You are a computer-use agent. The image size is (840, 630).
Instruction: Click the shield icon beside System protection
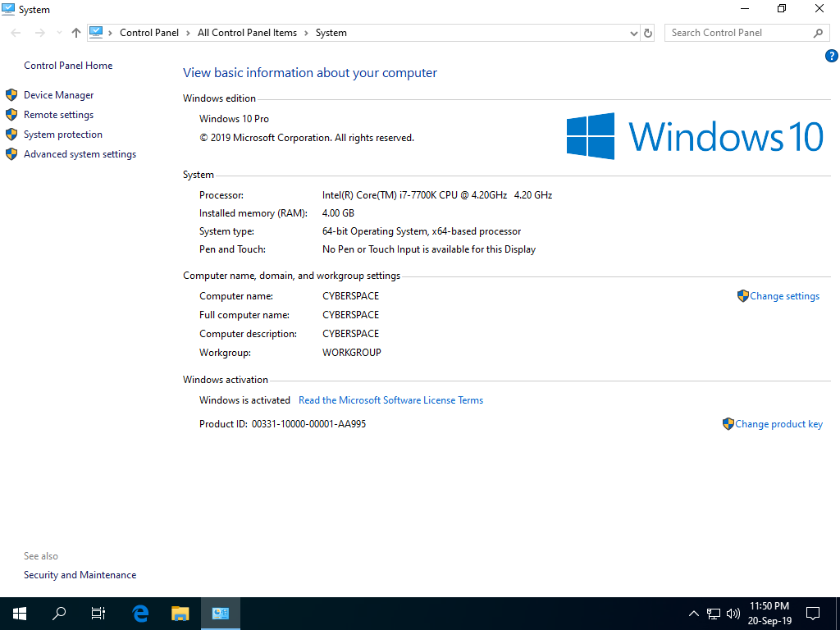tap(11, 135)
